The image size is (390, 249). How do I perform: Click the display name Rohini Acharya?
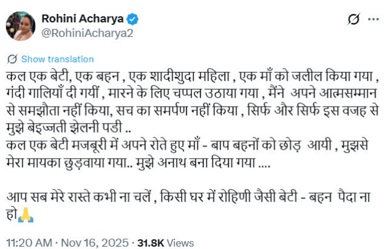coord(78,19)
